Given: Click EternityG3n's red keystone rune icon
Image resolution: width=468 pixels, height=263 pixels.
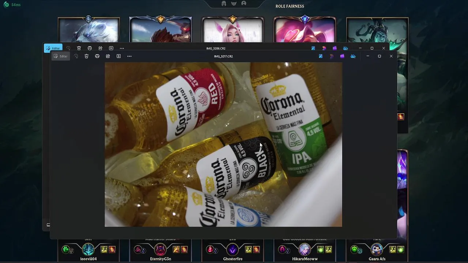Looking at the screenshot, I should (138, 249).
